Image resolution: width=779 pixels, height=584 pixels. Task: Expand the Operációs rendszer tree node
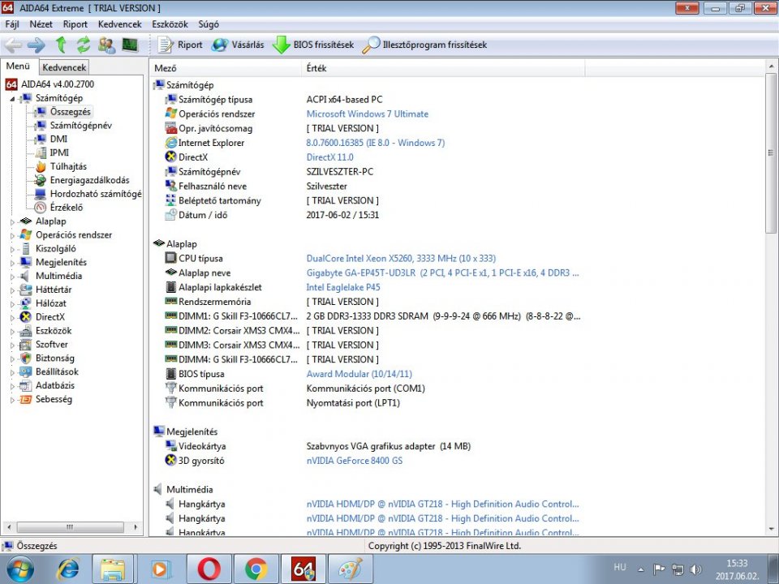click(12, 235)
